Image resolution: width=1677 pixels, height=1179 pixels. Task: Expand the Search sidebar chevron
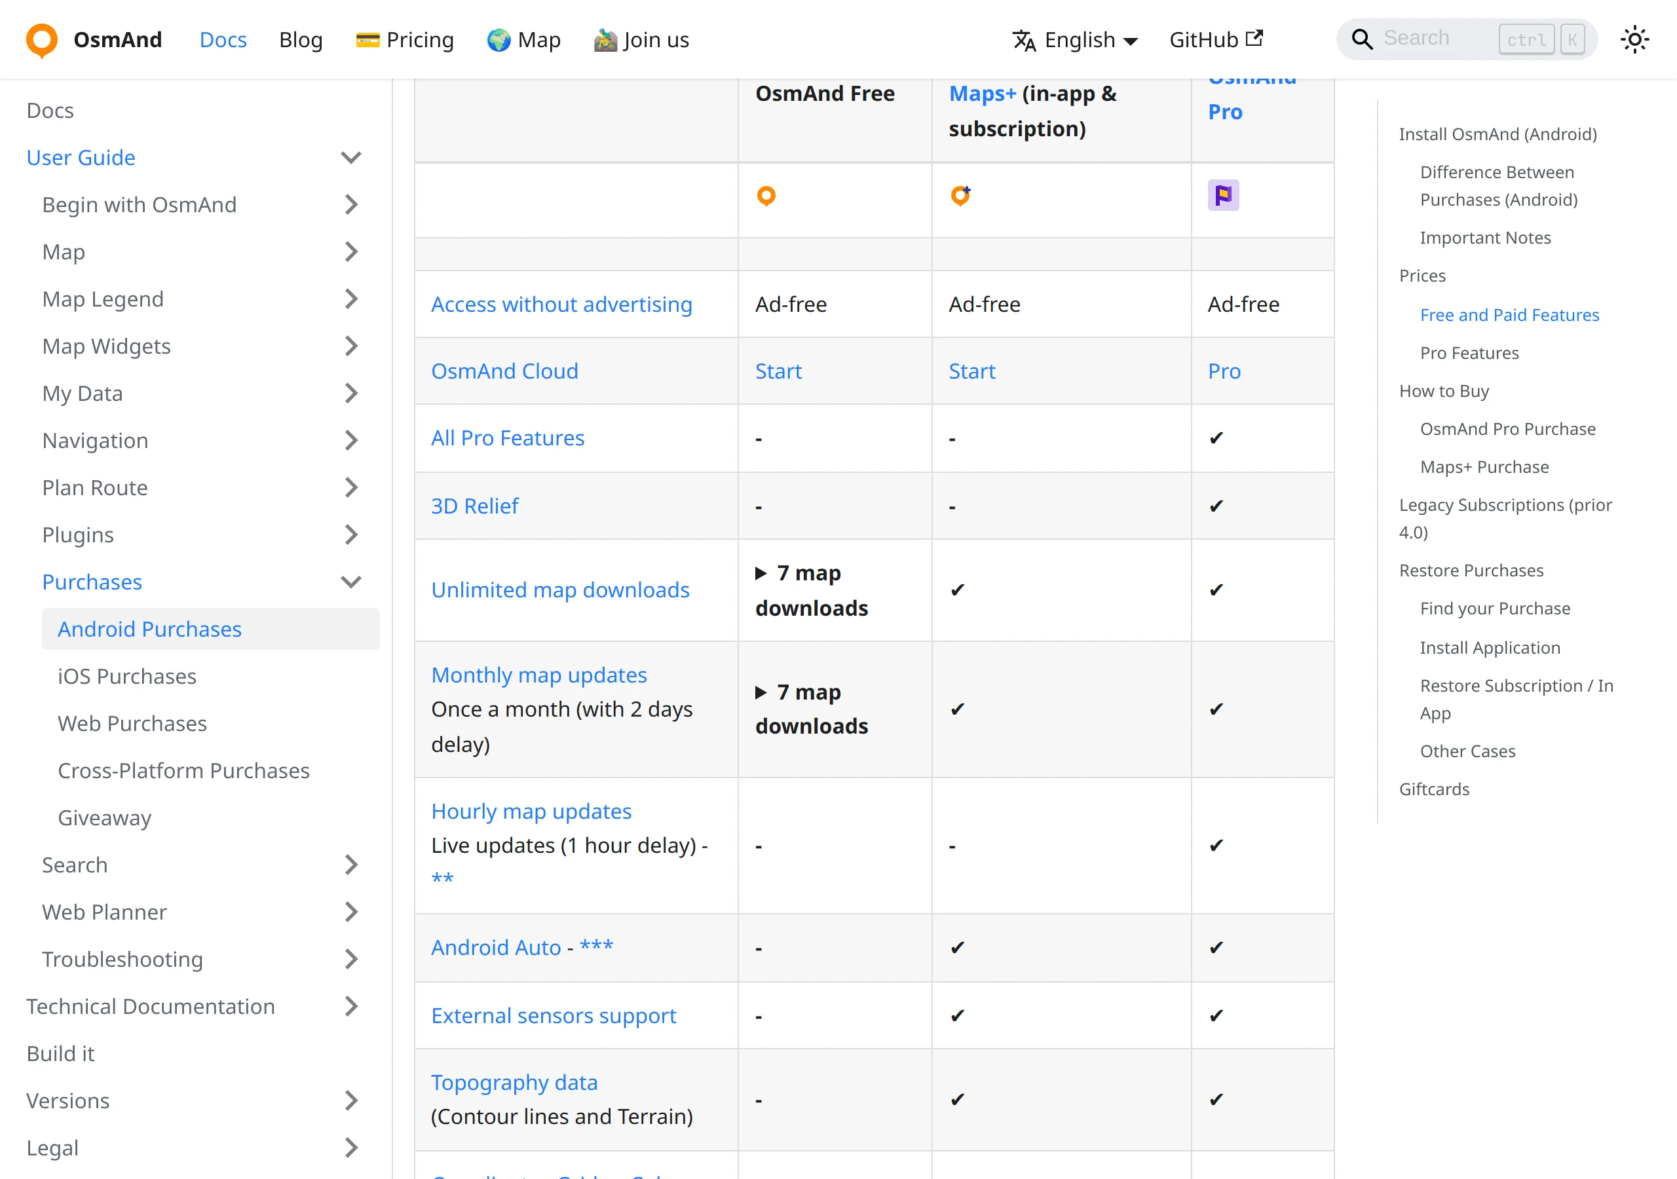[x=351, y=865]
